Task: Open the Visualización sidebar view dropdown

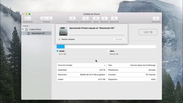Action: click(28, 18)
